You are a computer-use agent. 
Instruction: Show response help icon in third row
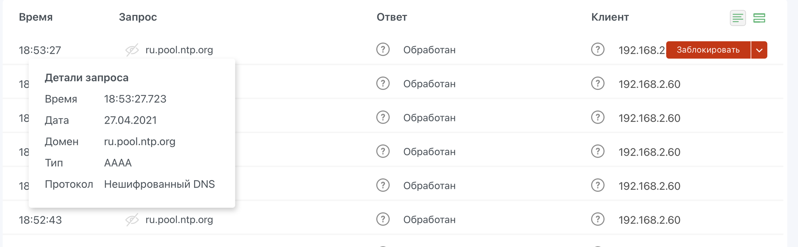[383, 117]
